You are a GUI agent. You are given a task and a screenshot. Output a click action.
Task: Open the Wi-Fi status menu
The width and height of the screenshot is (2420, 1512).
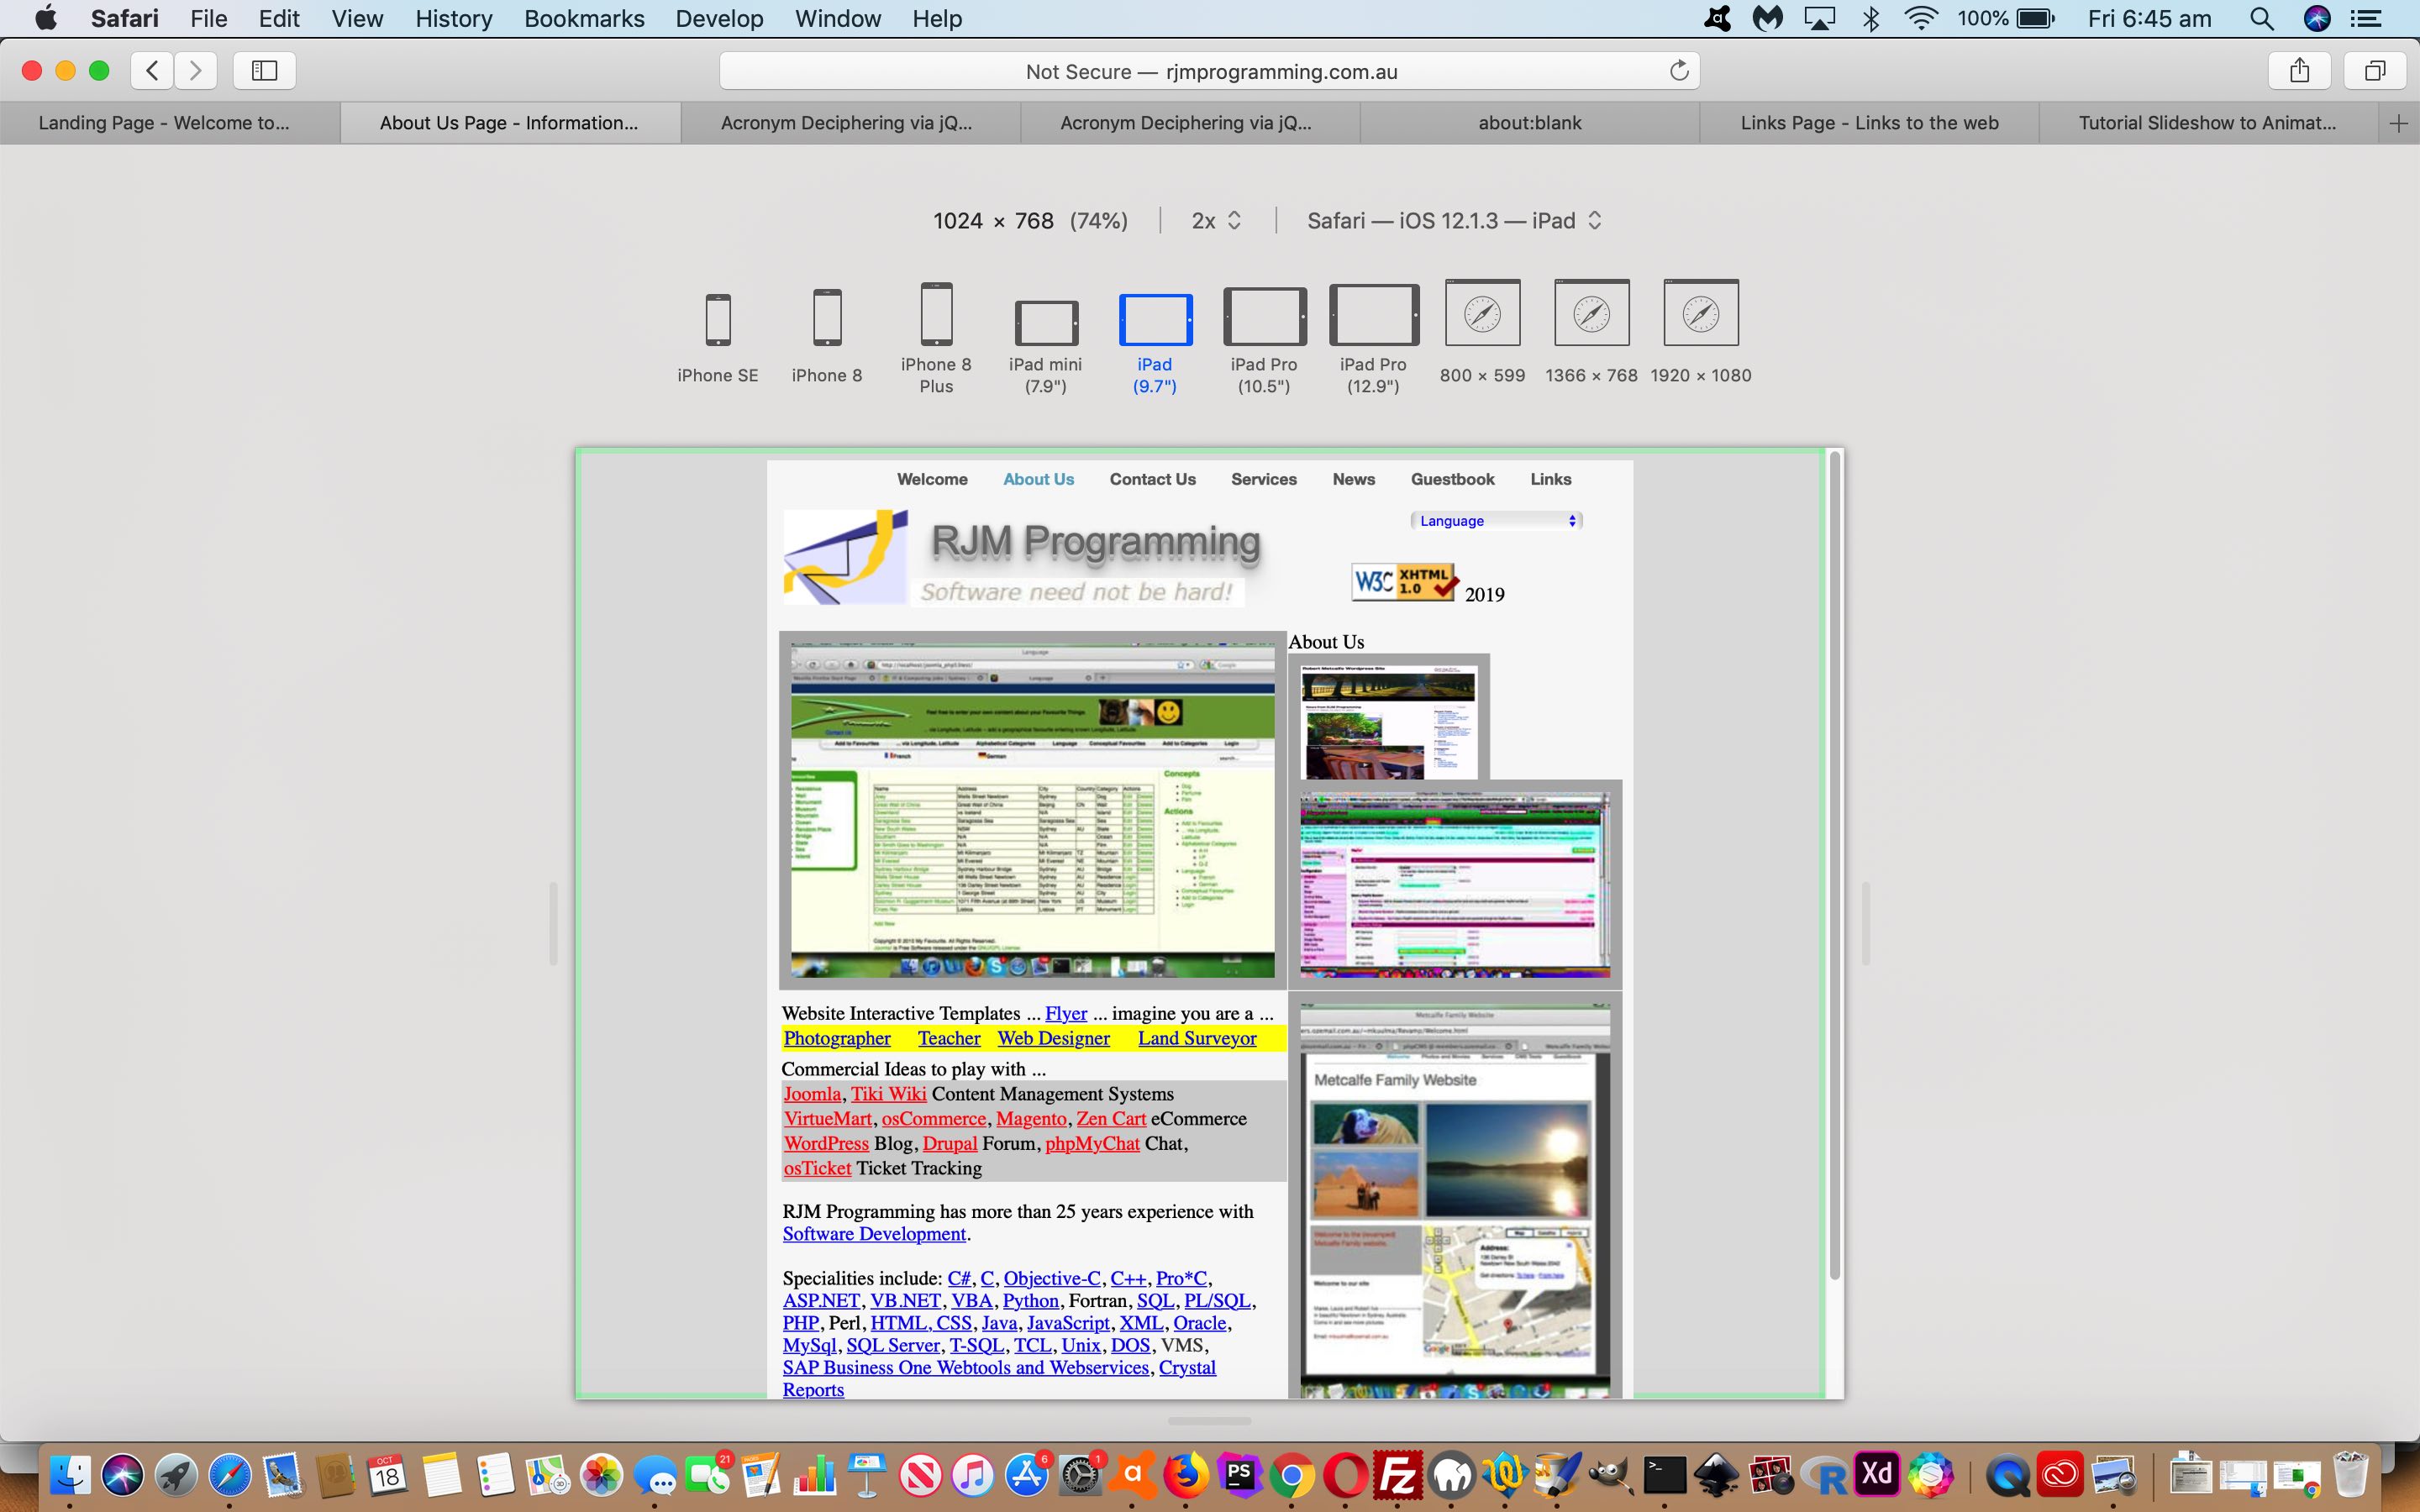click(1921, 18)
